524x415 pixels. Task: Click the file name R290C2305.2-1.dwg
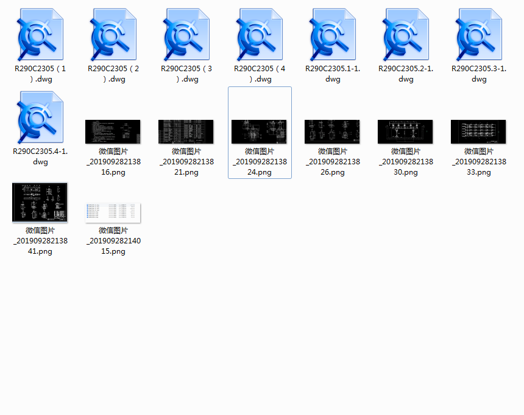point(406,74)
